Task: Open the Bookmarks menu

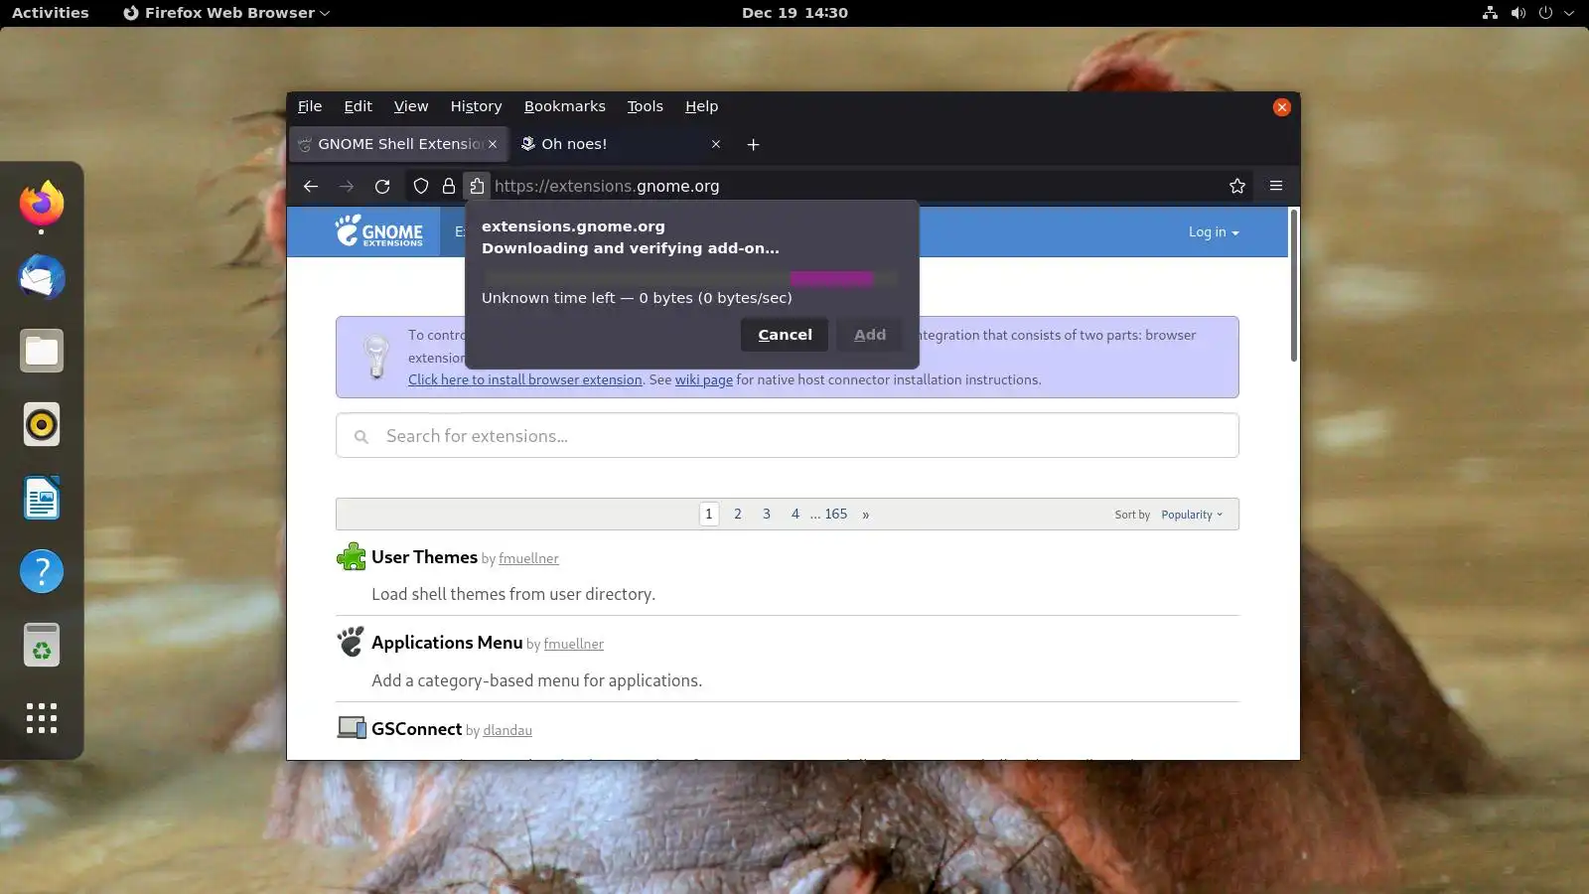Action: tap(565, 106)
